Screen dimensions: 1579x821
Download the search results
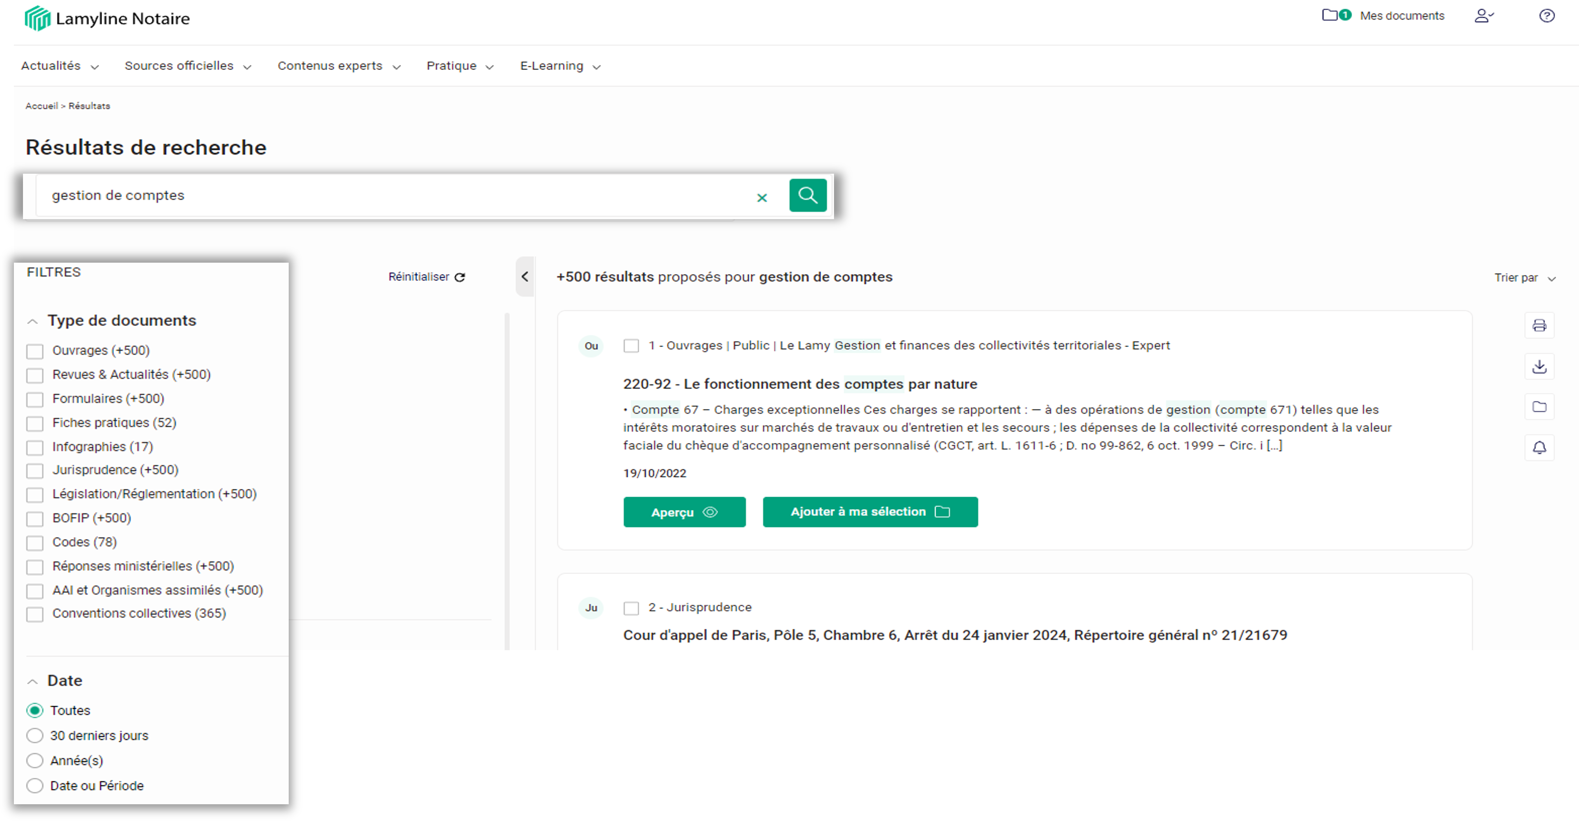pyautogui.click(x=1539, y=366)
